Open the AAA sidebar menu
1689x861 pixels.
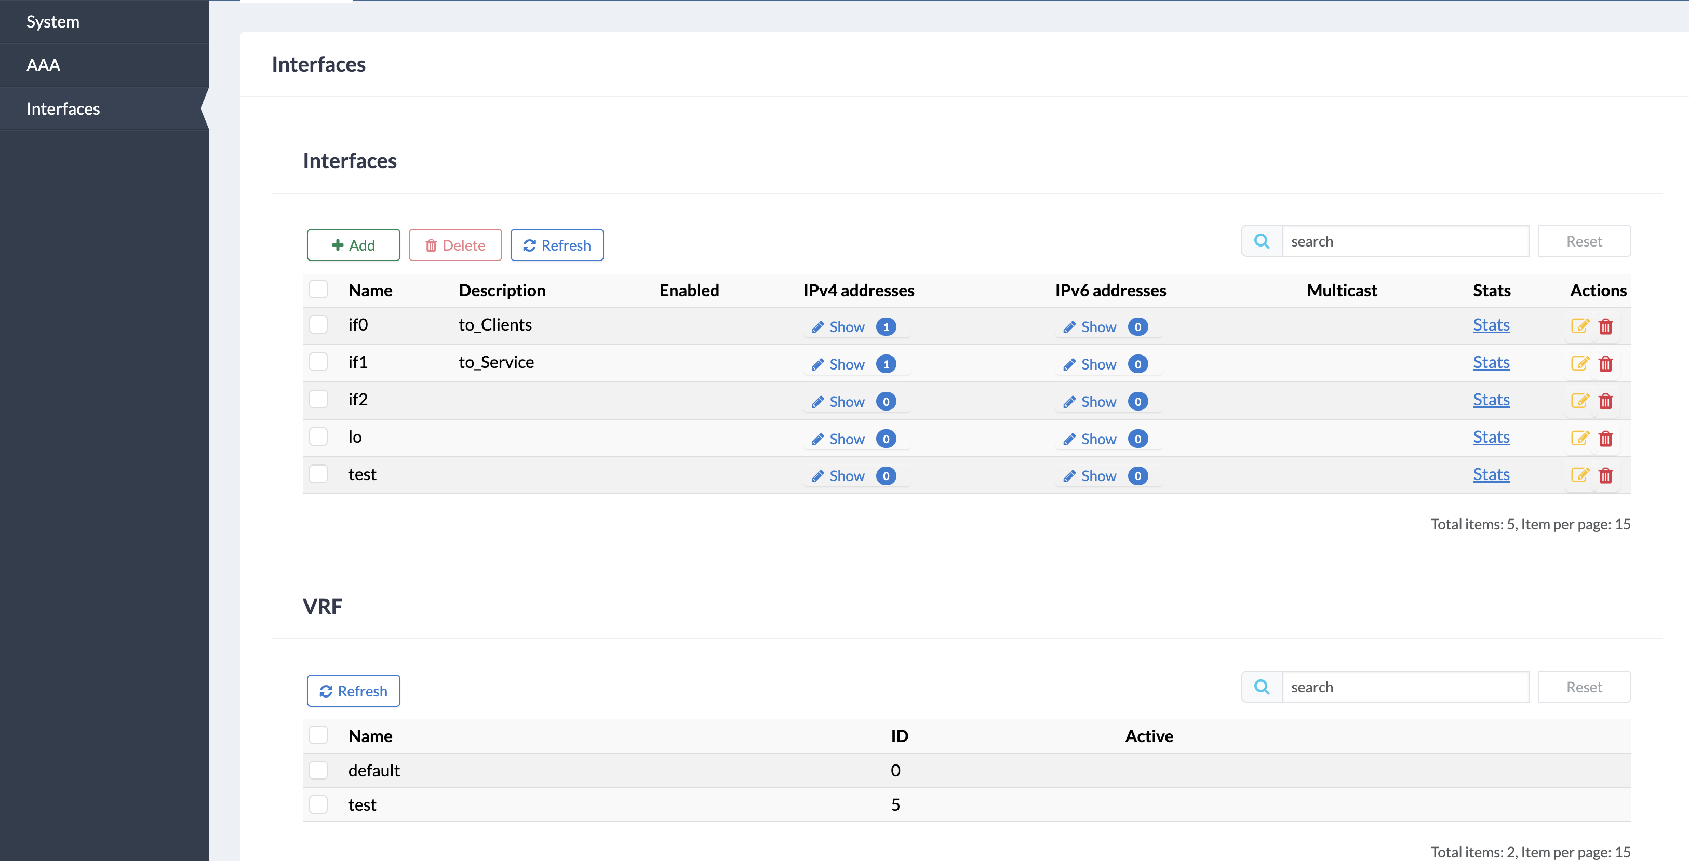(x=43, y=65)
